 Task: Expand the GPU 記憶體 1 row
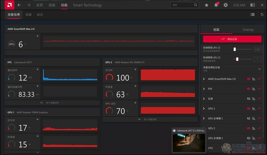click(204, 118)
